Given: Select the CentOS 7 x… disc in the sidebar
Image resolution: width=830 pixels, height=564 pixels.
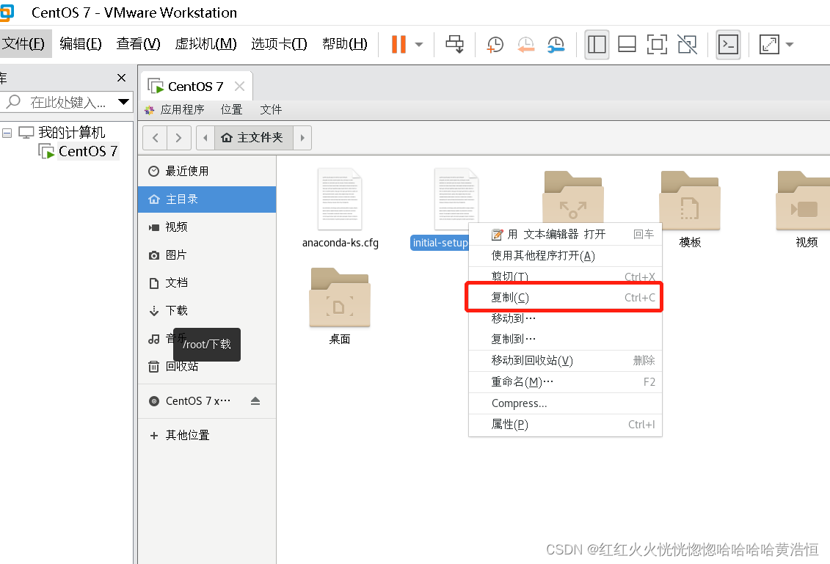Looking at the screenshot, I should click(198, 401).
